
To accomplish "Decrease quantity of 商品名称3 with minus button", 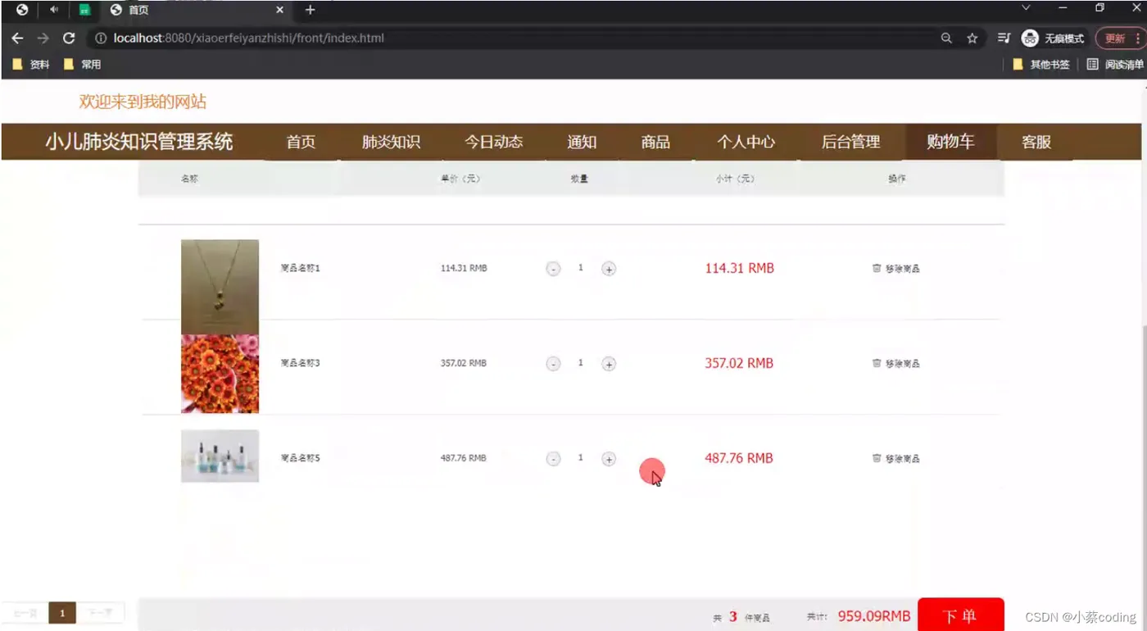I will coord(553,364).
